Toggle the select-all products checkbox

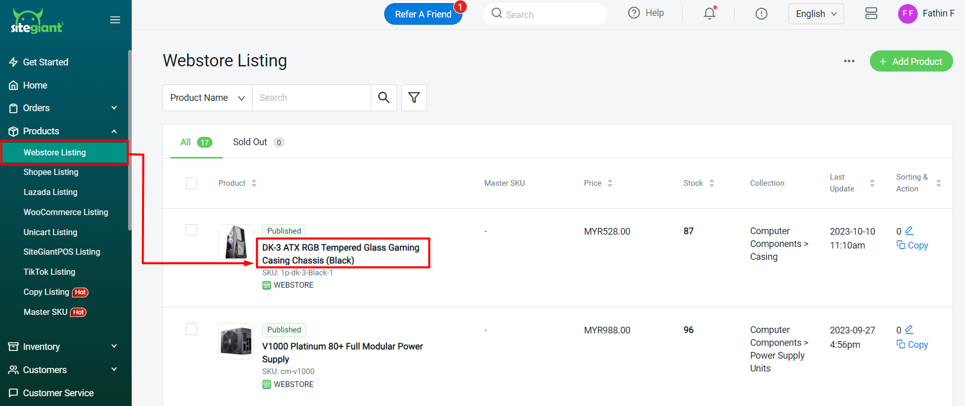tap(191, 183)
